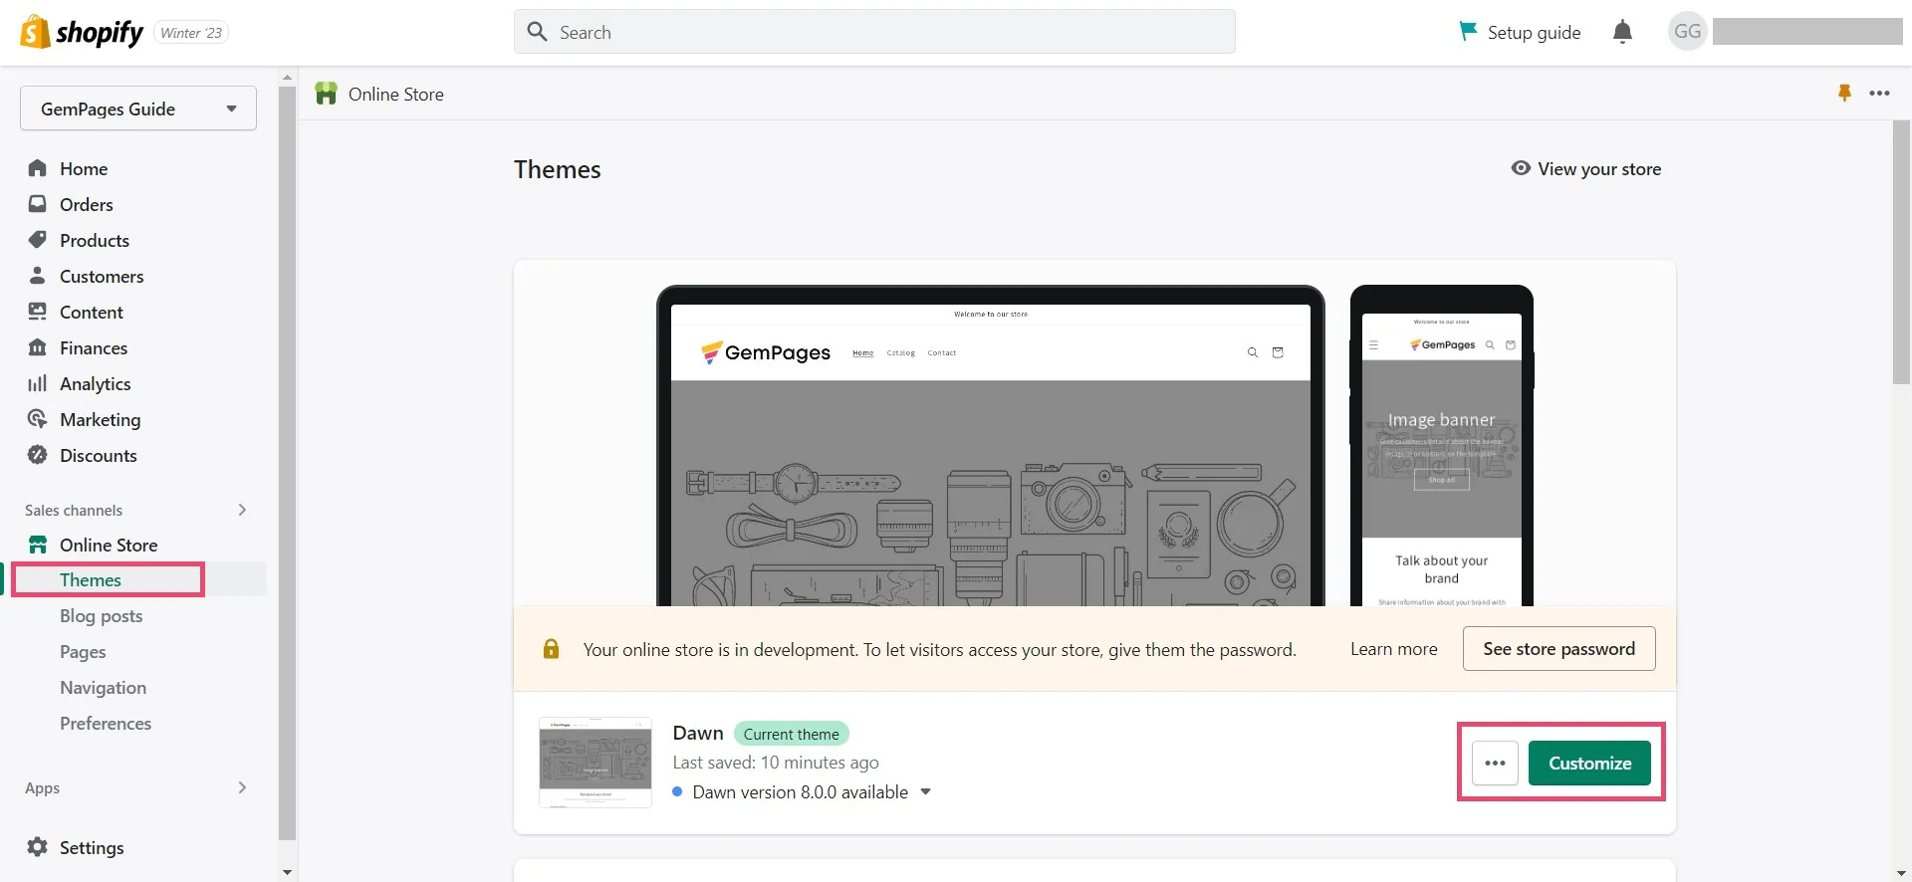Click the pin icon in Online Store header

click(1844, 93)
